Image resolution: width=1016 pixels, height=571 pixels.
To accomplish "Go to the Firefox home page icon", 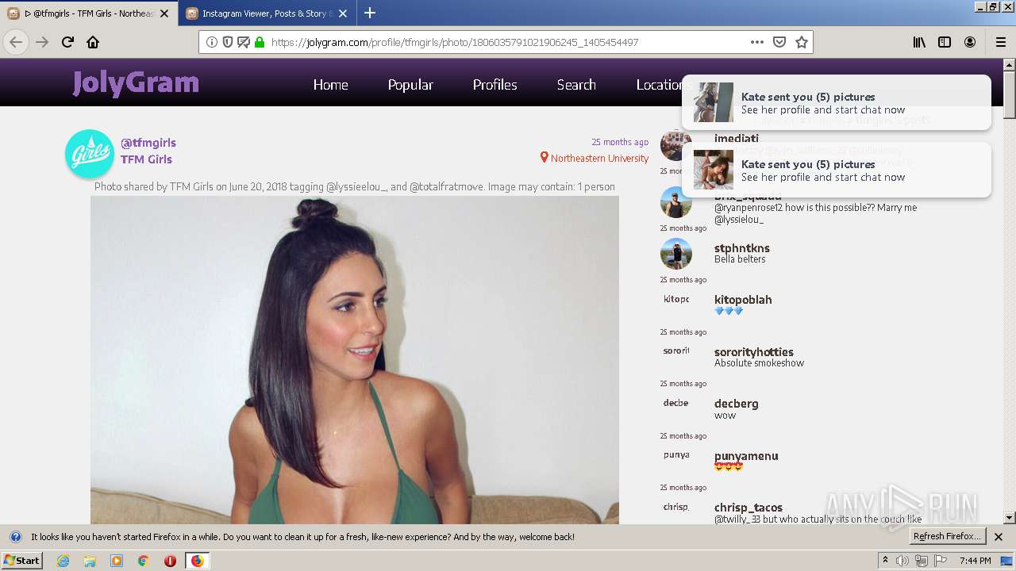I will coord(93,42).
